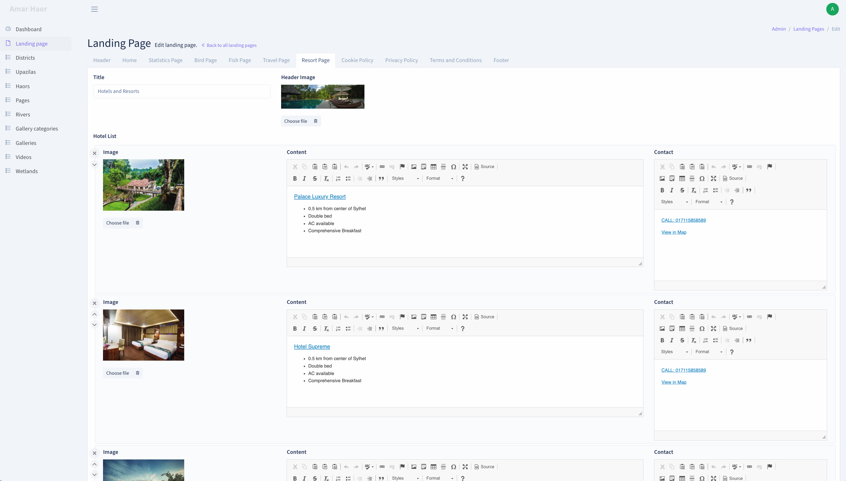The image size is (846, 481).
Task: Delete the Header Image file with trash icon
Action: click(315, 121)
